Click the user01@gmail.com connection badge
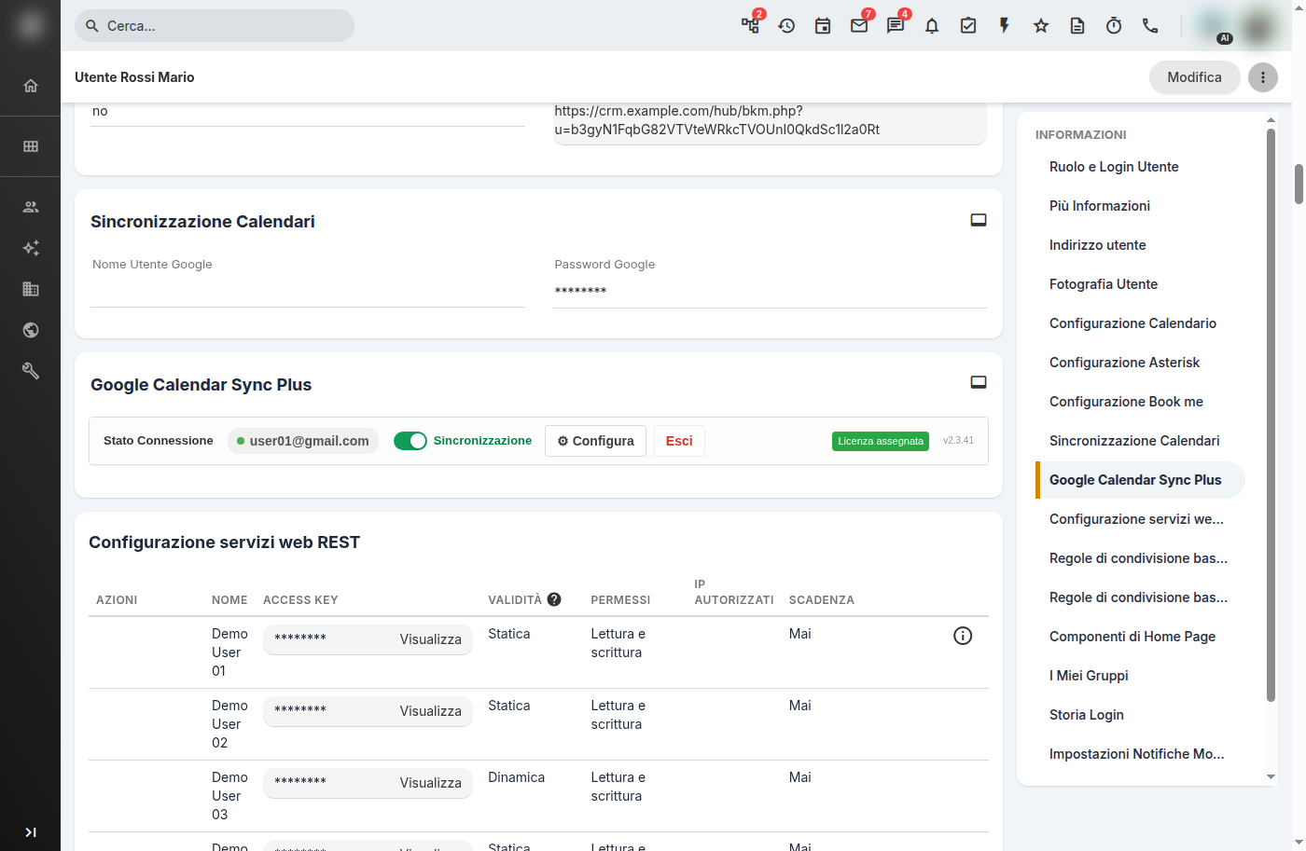Screen dimensions: 1306x851 click(303, 441)
